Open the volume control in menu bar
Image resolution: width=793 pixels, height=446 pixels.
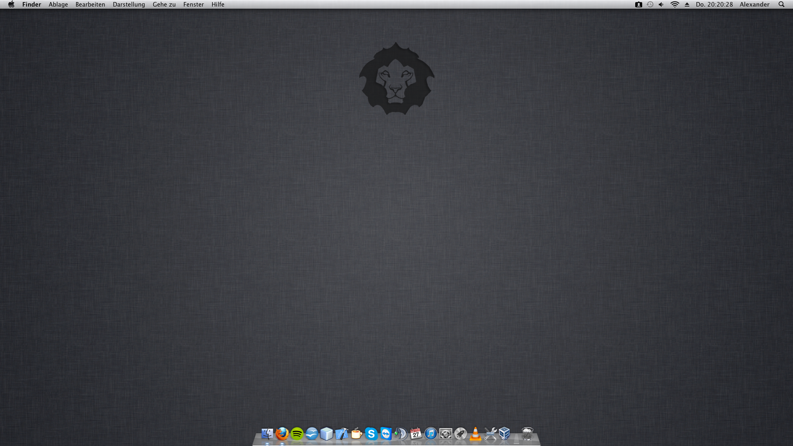tap(661, 4)
